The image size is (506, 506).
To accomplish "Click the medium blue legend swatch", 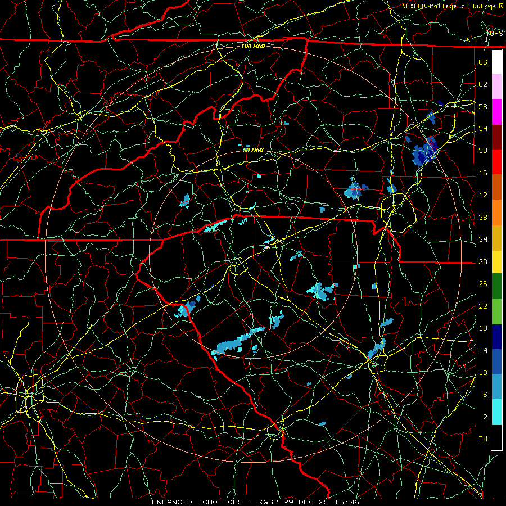I will pos(496,362).
